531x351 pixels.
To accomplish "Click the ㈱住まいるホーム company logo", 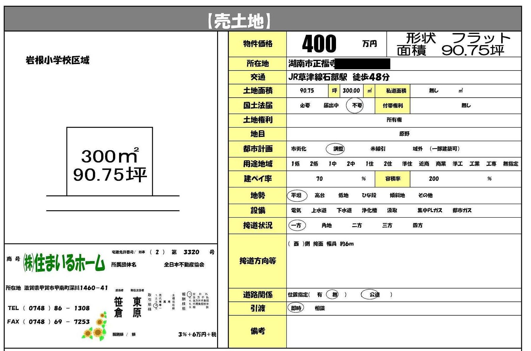I will coord(64,263).
